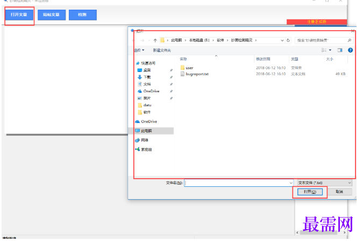Viewport: 363px width, 241px height.
Task: Open the help question-mark icon
Action: [350, 50]
